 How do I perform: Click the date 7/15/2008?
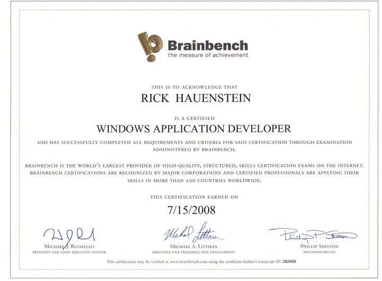191,210
